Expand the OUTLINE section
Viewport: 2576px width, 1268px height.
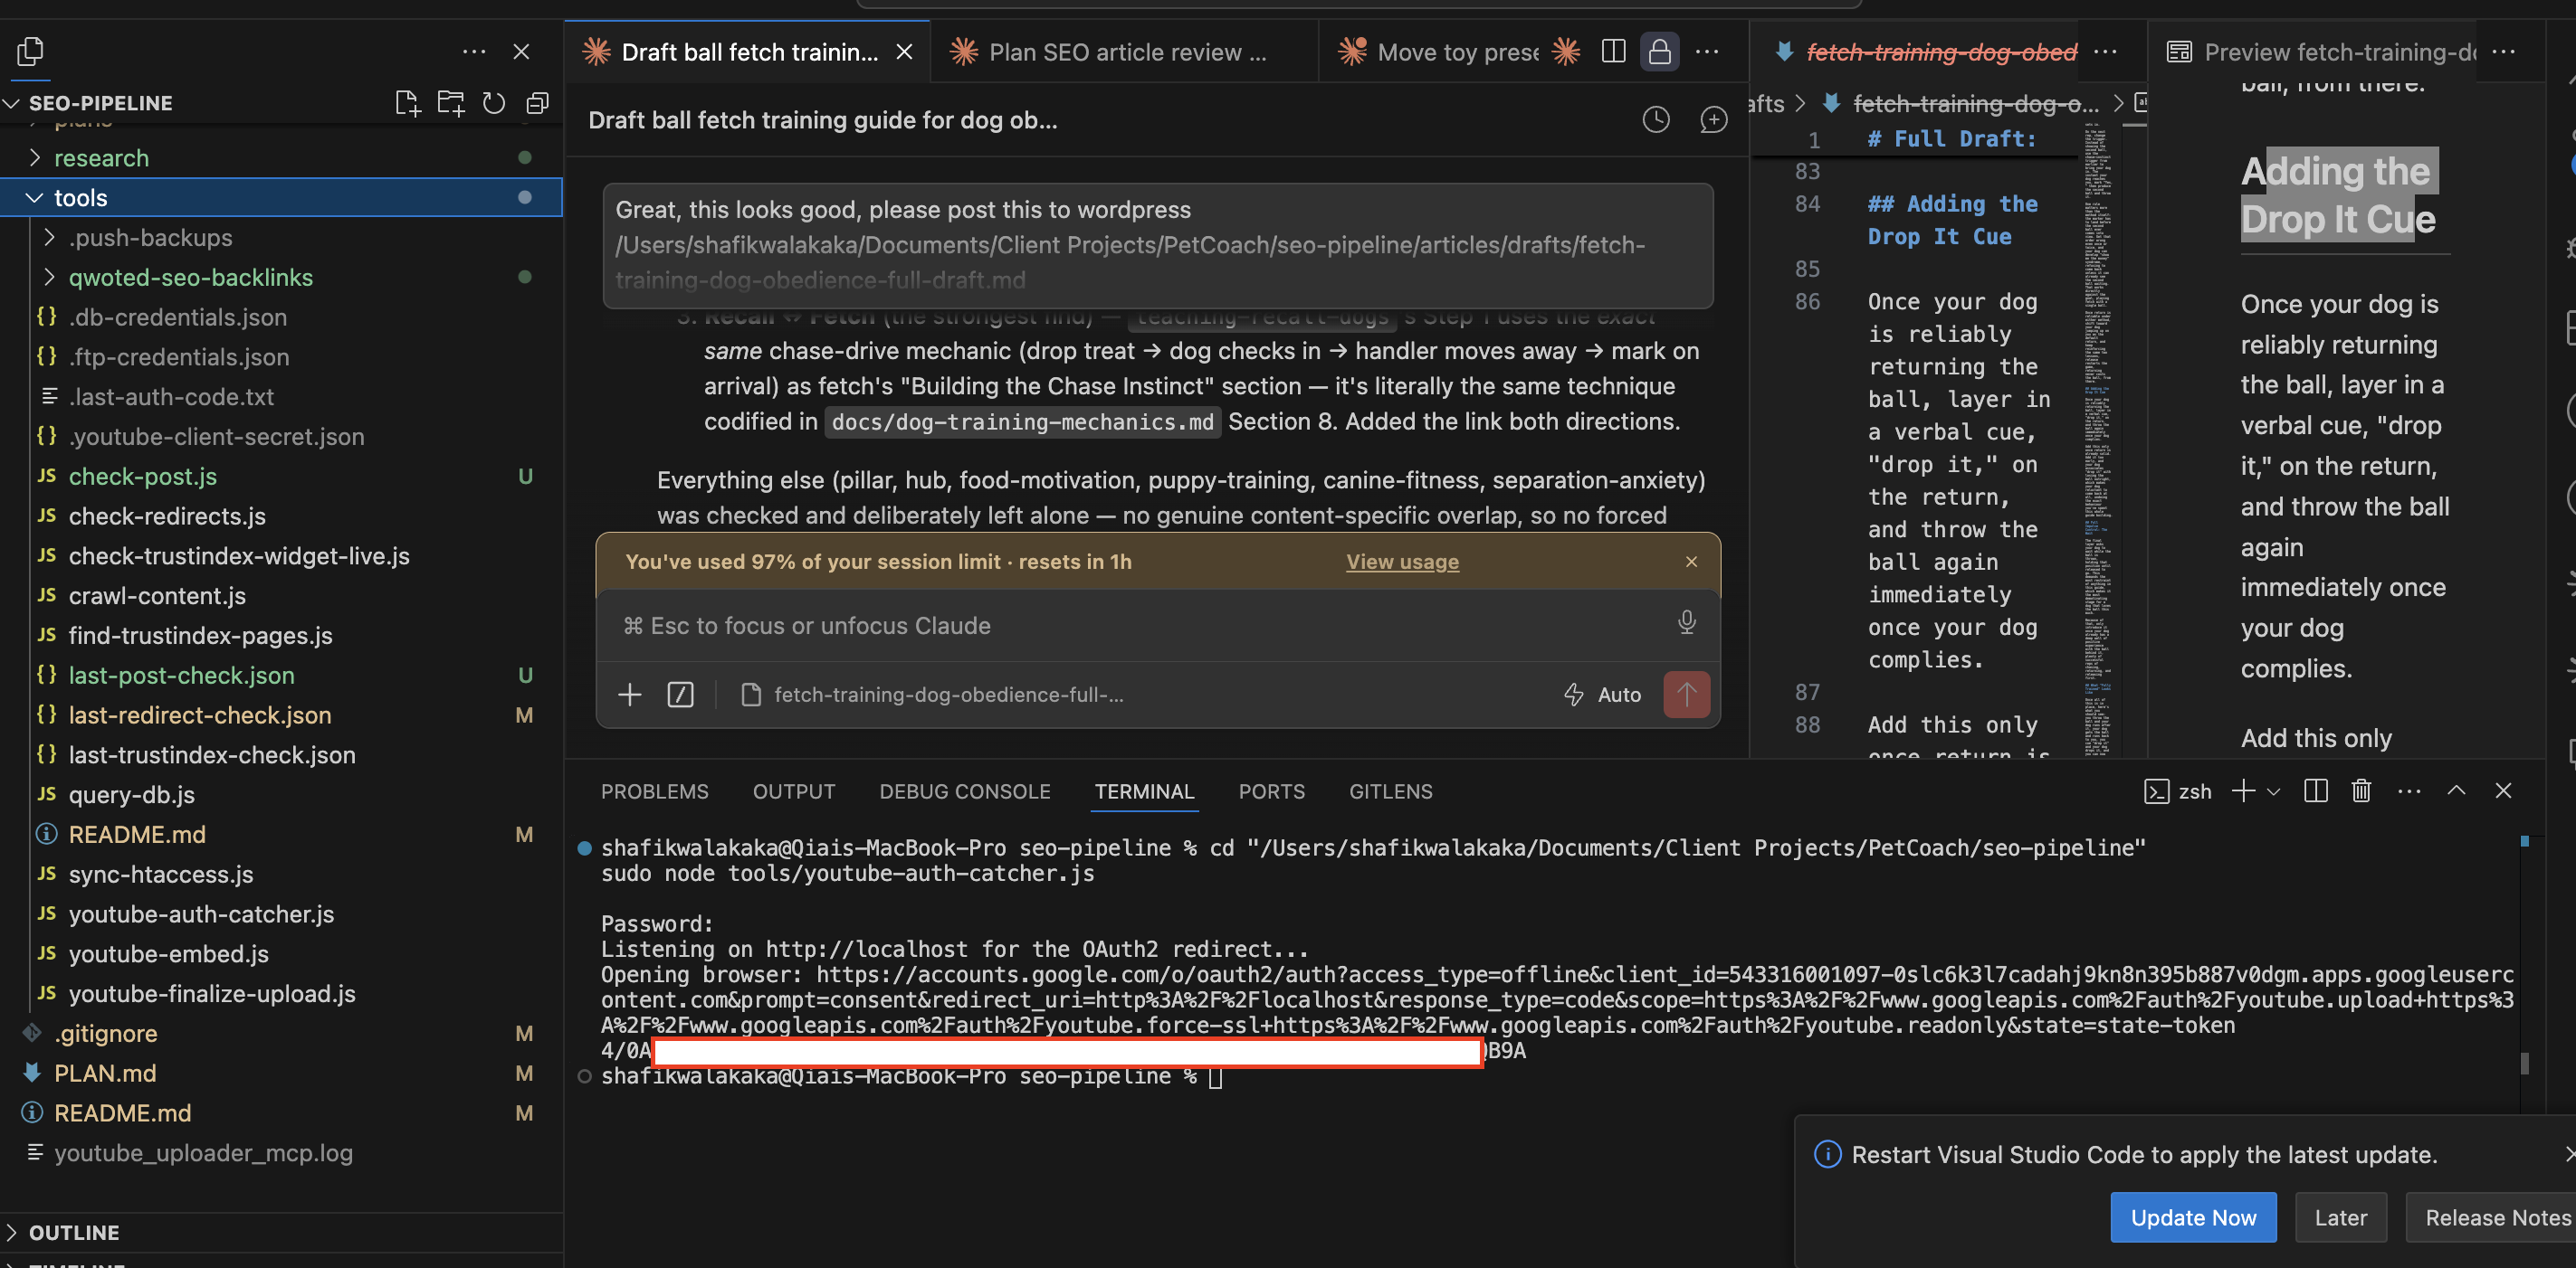coord(281,1231)
